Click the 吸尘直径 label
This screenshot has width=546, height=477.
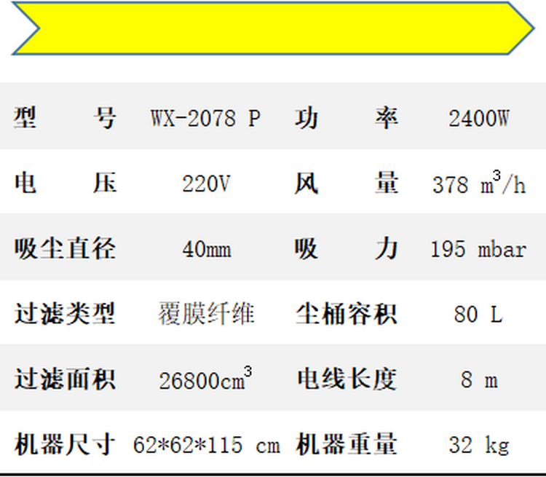coord(65,248)
